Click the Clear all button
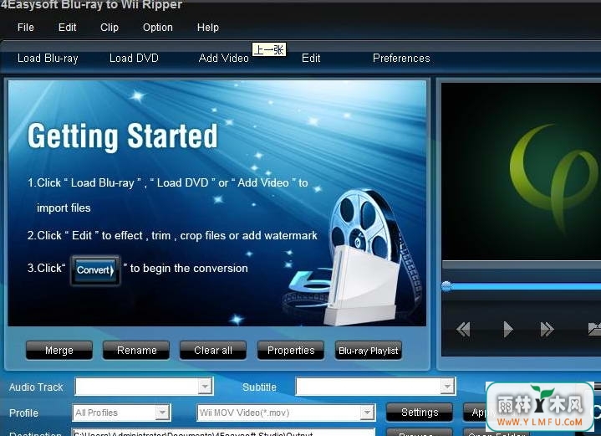 click(x=213, y=351)
